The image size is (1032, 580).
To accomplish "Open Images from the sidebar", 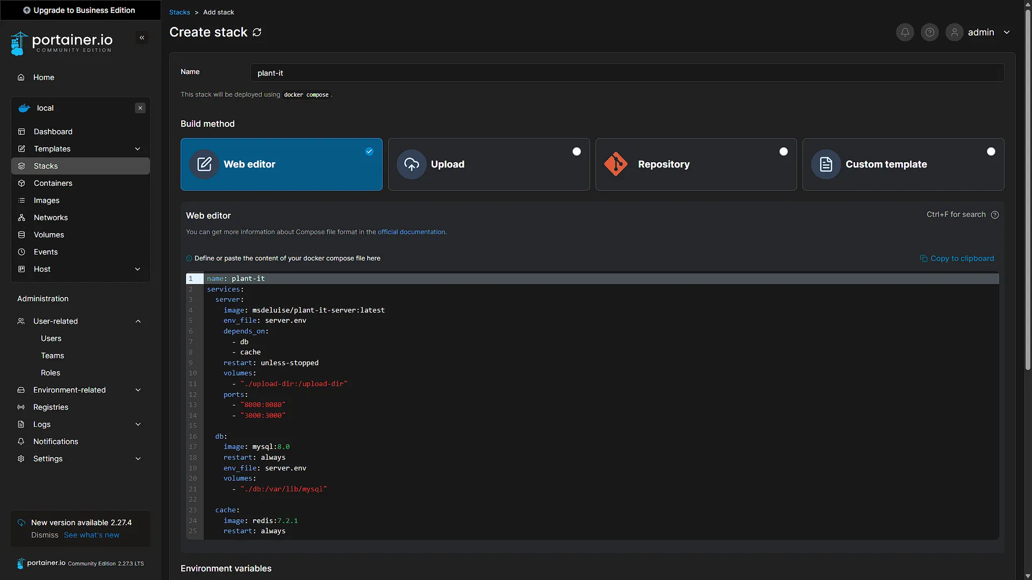I will pyautogui.click(x=81, y=200).
